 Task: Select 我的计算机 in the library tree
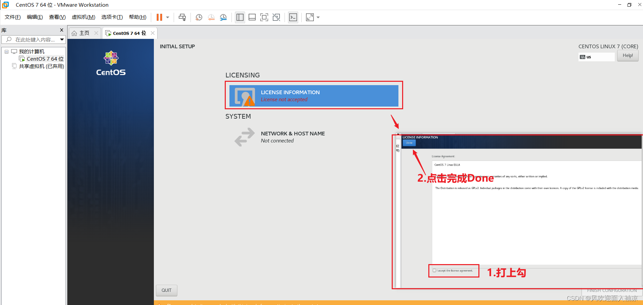[x=32, y=51]
